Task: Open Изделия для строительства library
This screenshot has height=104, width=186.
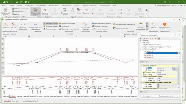Action: pyautogui.click(x=69, y=29)
